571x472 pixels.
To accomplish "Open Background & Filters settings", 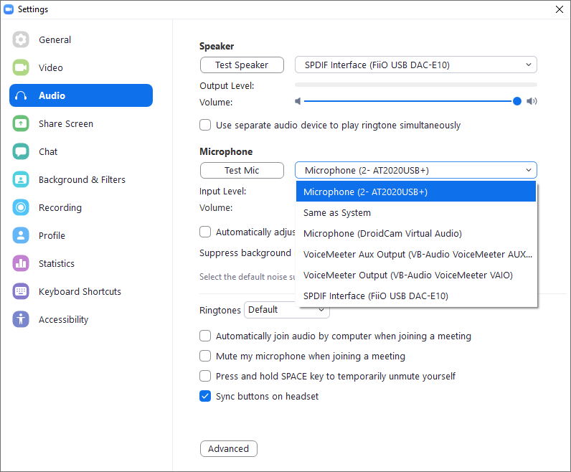I will (81, 179).
